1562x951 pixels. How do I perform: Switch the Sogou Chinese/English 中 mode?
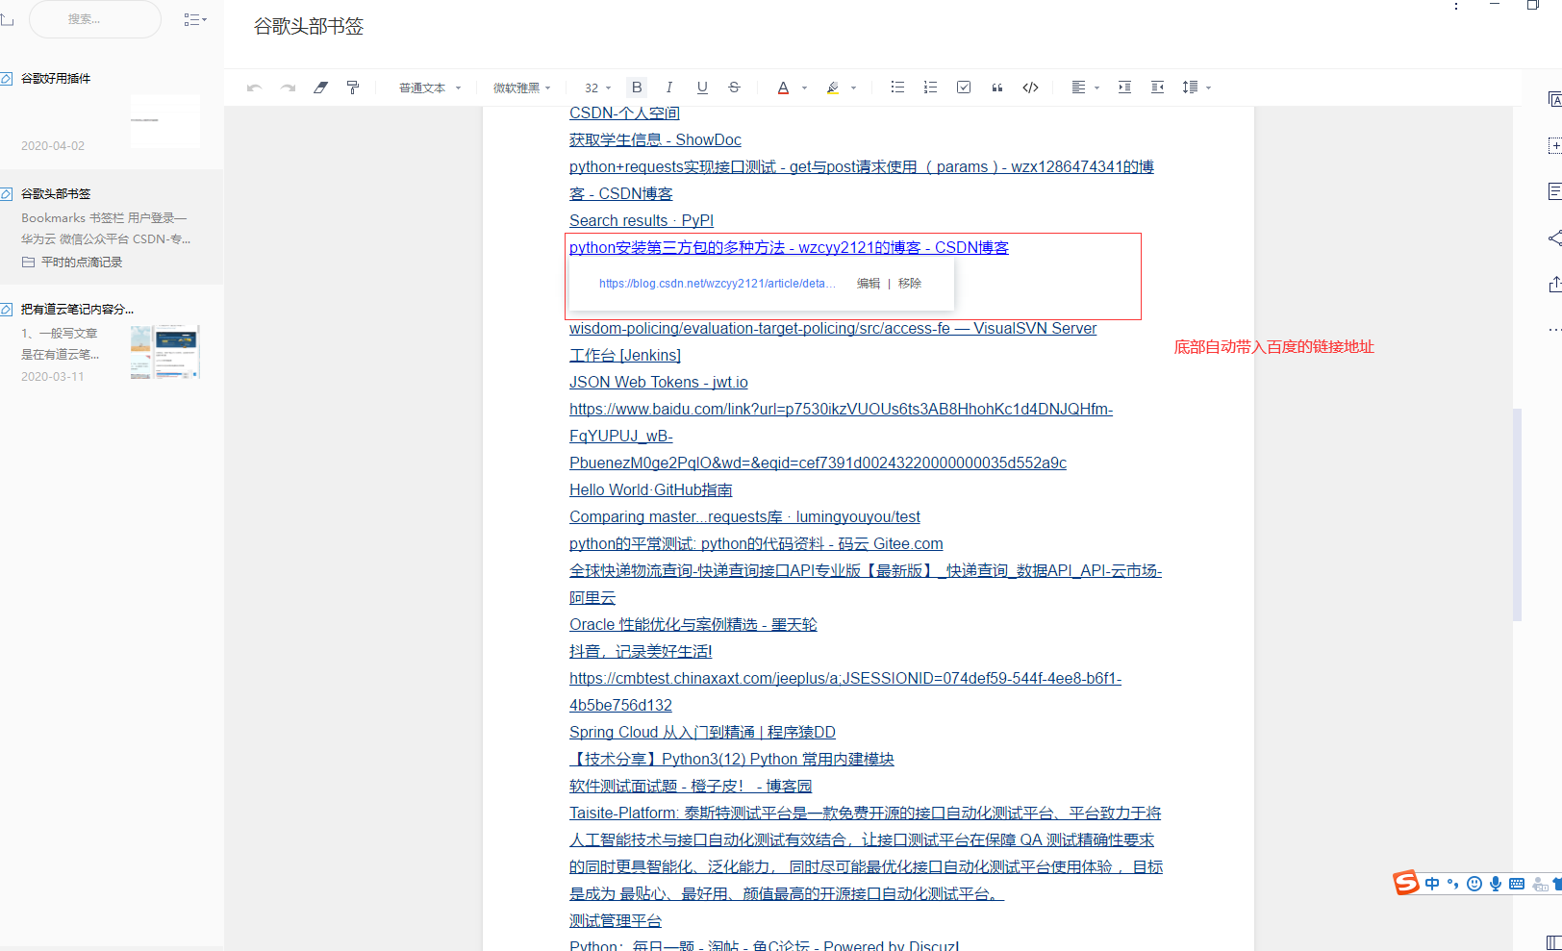coord(1433,884)
